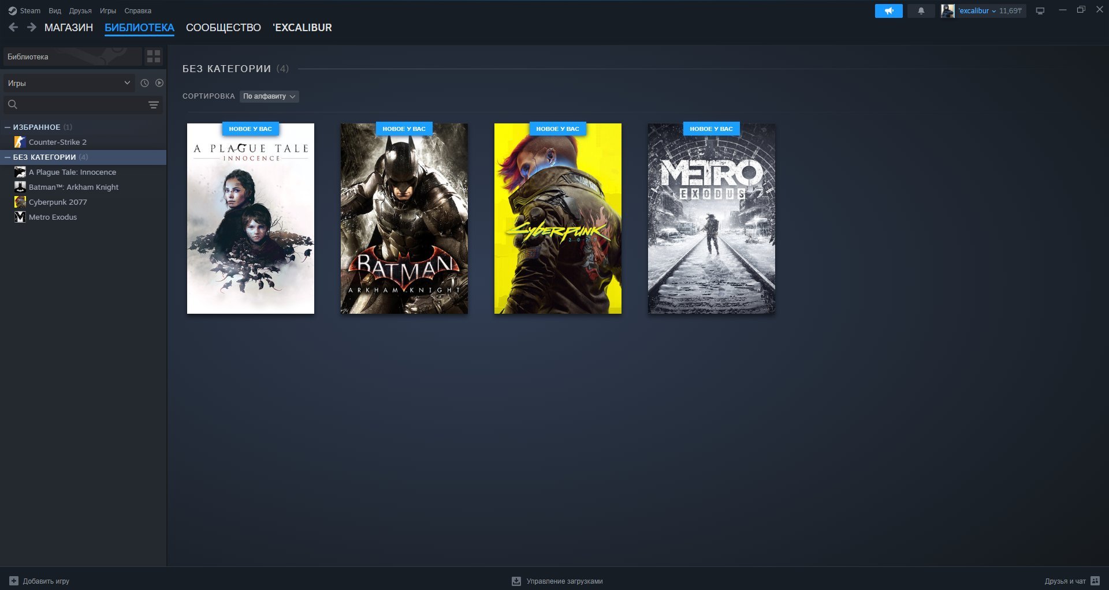The width and height of the screenshot is (1109, 590).
Task: Open Друзья и чат
Action: point(1065,581)
